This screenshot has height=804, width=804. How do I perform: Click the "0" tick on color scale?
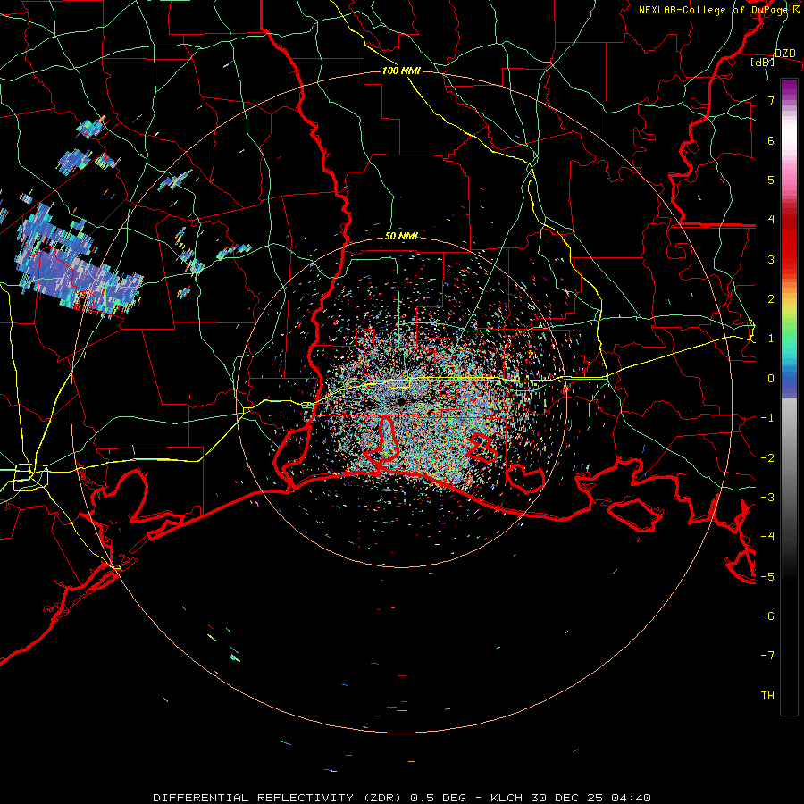tap(771, 379)
